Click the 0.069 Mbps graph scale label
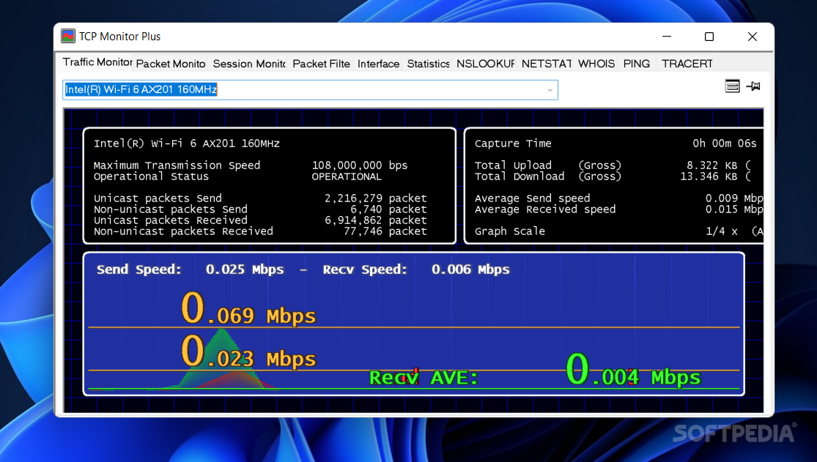The width and height of the screenshot is (817, 462). [x=248, y=310]
